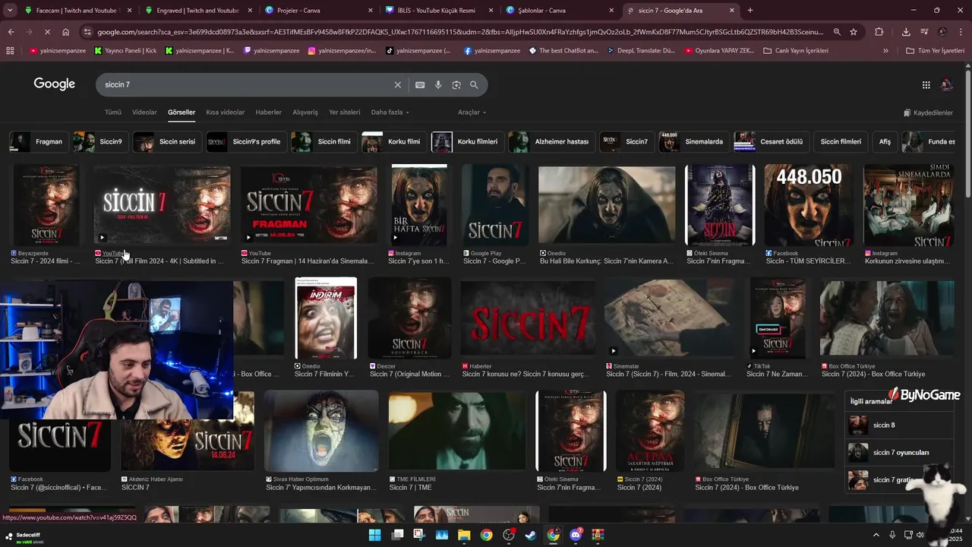Bookmark this page with the star icon

point(854,32)
